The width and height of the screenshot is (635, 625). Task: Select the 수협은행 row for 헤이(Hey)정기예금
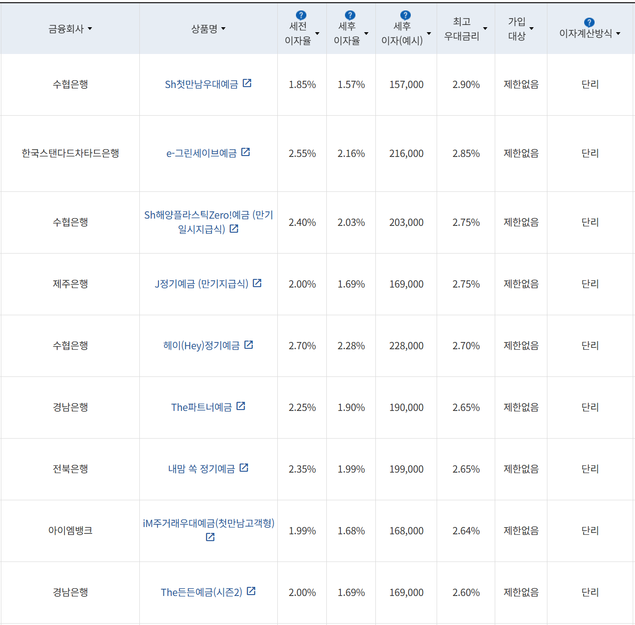(70, 345)
